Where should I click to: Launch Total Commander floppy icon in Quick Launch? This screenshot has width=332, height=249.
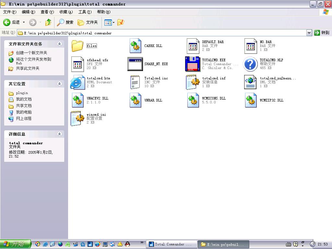(x=90, y=244)
